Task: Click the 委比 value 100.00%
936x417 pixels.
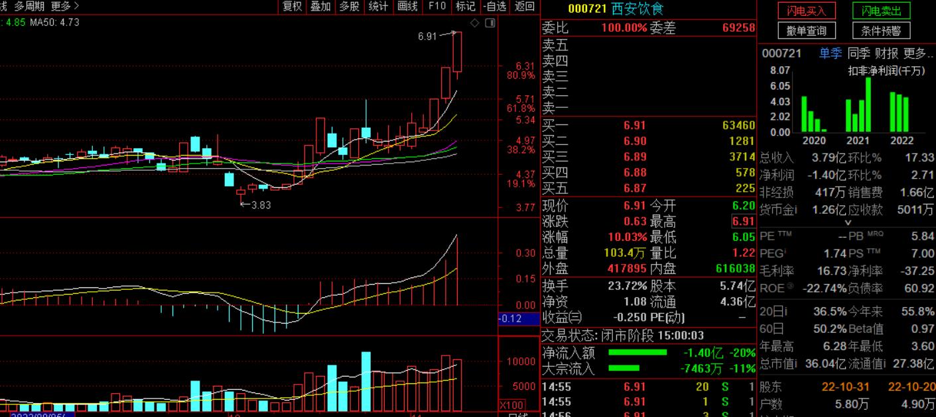Action: click(624, 28)
